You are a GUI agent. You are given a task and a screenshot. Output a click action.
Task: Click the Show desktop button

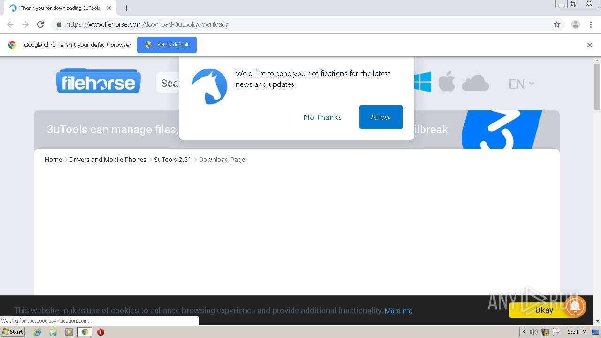595,332
